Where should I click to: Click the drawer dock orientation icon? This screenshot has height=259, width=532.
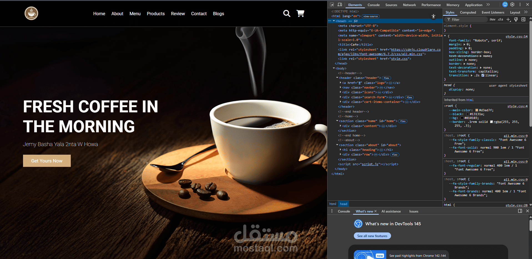click(520, 211)
